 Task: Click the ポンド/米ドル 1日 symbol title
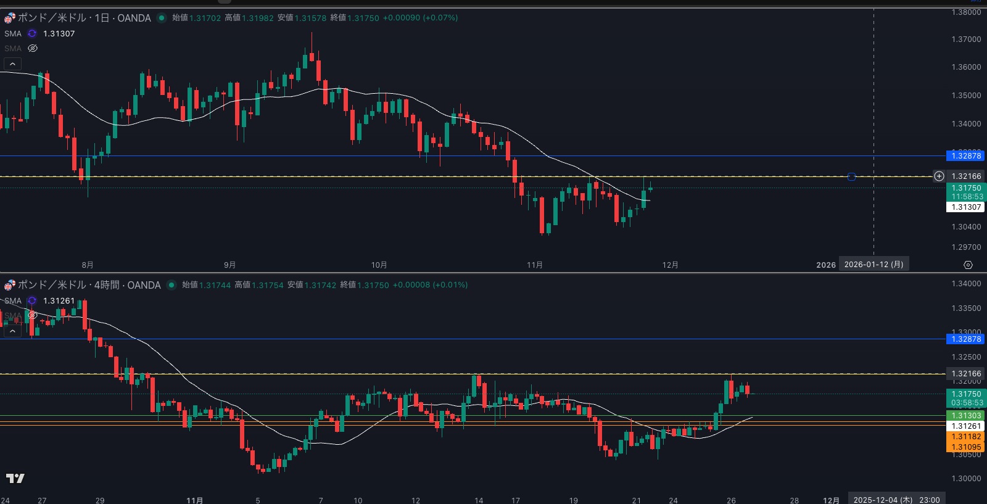pyautogui.click(x=84, y=18)
